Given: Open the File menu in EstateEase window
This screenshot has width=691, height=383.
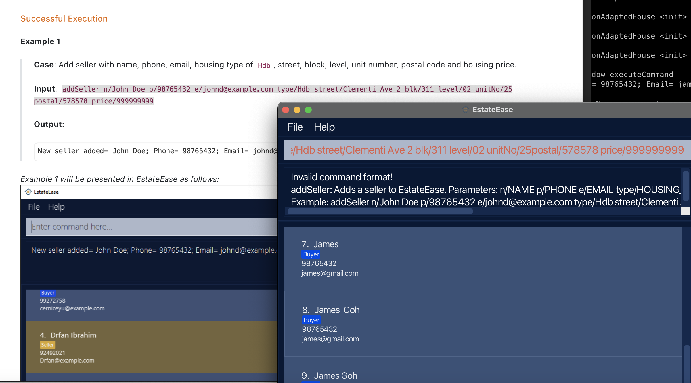Looking at the screenshot, I should 295,127.
